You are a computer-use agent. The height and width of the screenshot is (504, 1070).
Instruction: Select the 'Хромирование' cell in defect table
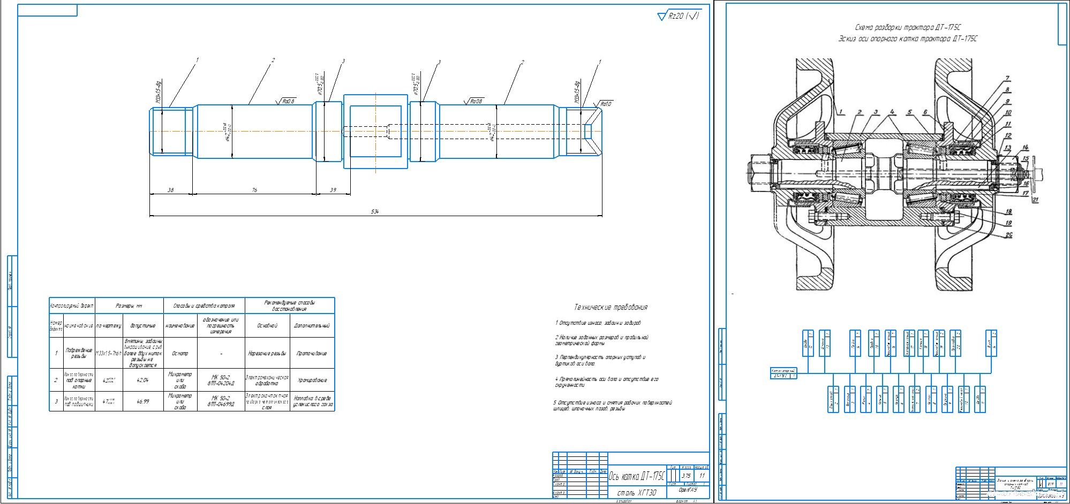coord(312,380)
